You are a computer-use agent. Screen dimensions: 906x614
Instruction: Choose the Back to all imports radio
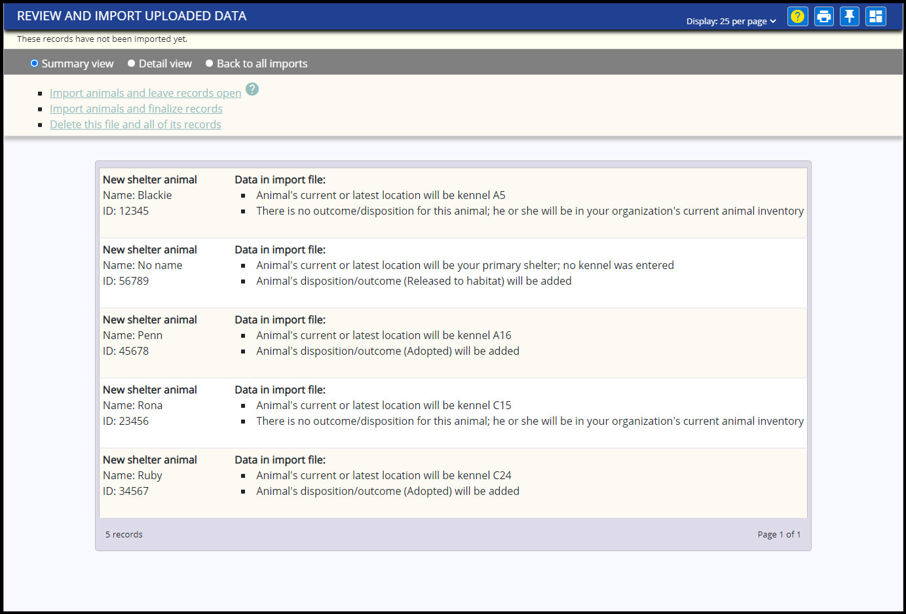pos(210,63)
